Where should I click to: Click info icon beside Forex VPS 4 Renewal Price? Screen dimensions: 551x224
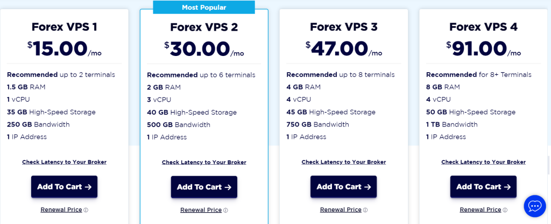[x=505, y=210]
